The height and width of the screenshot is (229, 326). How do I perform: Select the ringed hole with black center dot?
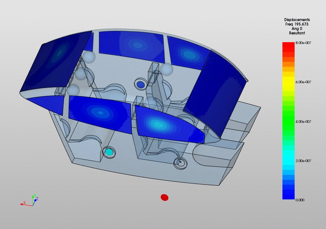(x=181, y=162)
